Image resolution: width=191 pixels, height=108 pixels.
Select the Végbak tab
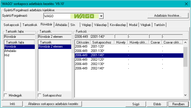coord(146,25)
